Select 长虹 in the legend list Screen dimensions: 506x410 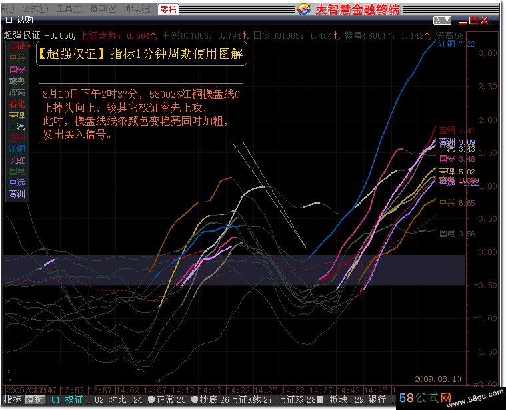tap(17, 160)
